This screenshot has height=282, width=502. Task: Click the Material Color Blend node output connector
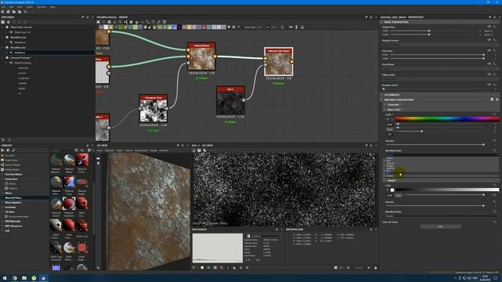coord(292,61)
